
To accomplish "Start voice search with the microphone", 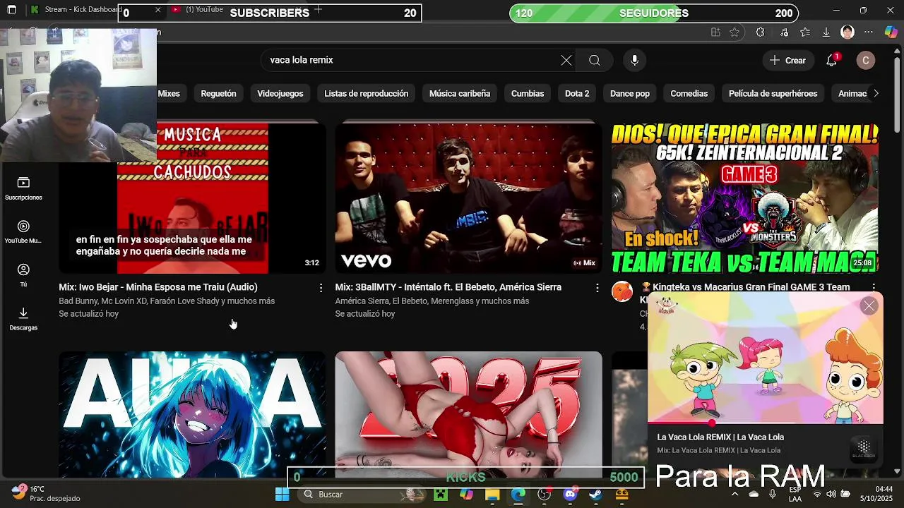I will pos(634,61).
